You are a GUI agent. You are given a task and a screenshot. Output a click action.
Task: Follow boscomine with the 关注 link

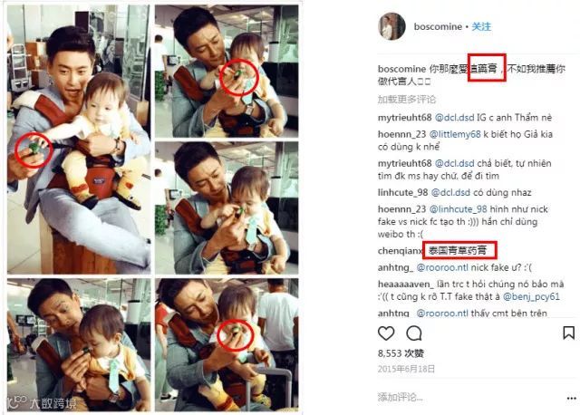[x=481, y=26]
